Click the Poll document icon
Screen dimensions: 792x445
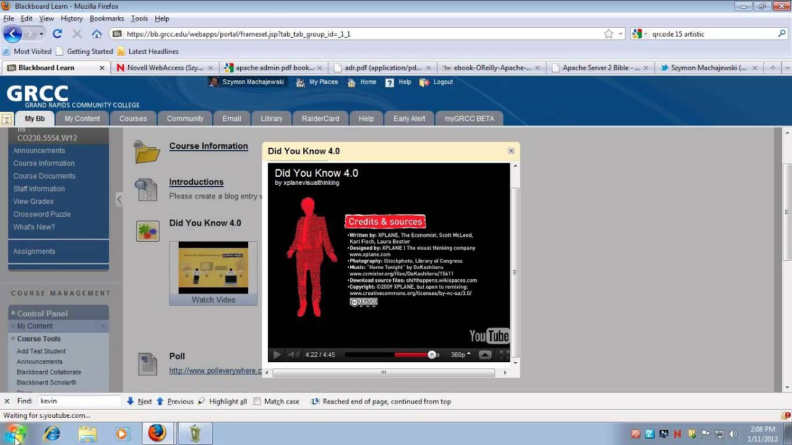pos(148,364)
